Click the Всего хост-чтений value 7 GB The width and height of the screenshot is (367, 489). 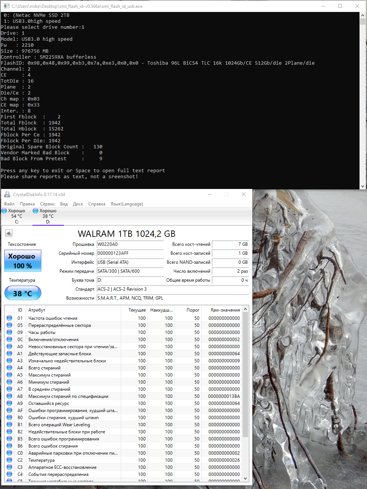[x=230, y=244]
